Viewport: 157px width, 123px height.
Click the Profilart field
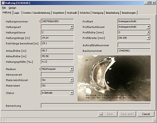click(x=134, y=21)
